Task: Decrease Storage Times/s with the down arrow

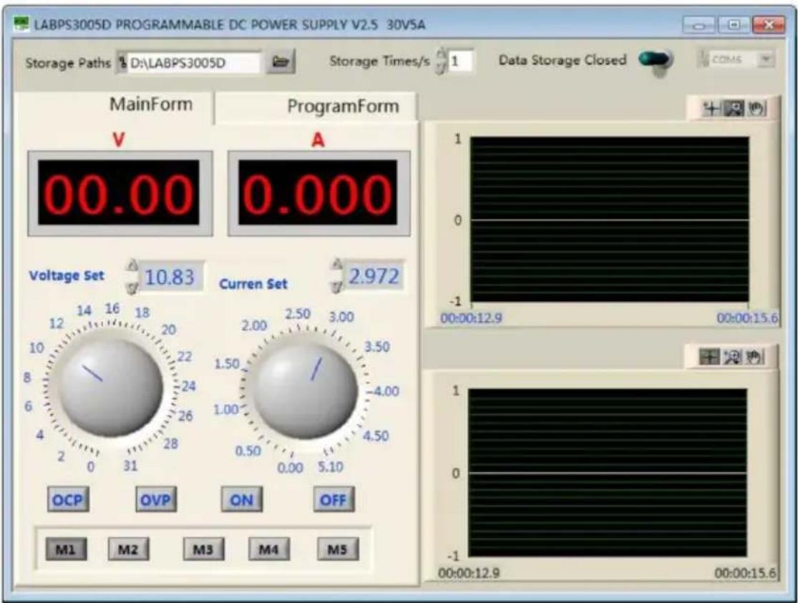Action: 442,69
